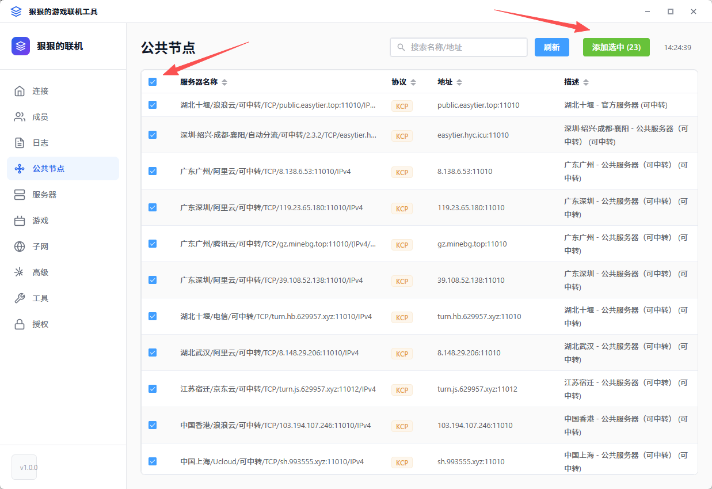This screenshot has width=712, height=489.
Task: Uncheck the 8.148.29.206 row checkbox
Action: (x=153, y=352)
